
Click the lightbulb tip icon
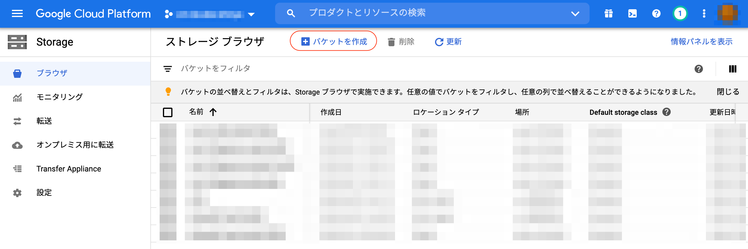168,92
